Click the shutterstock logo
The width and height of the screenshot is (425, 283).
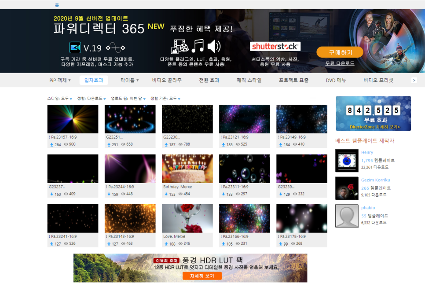[275, 46]
